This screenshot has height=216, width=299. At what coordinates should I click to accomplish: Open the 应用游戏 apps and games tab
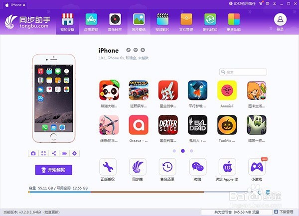point(91,22)
